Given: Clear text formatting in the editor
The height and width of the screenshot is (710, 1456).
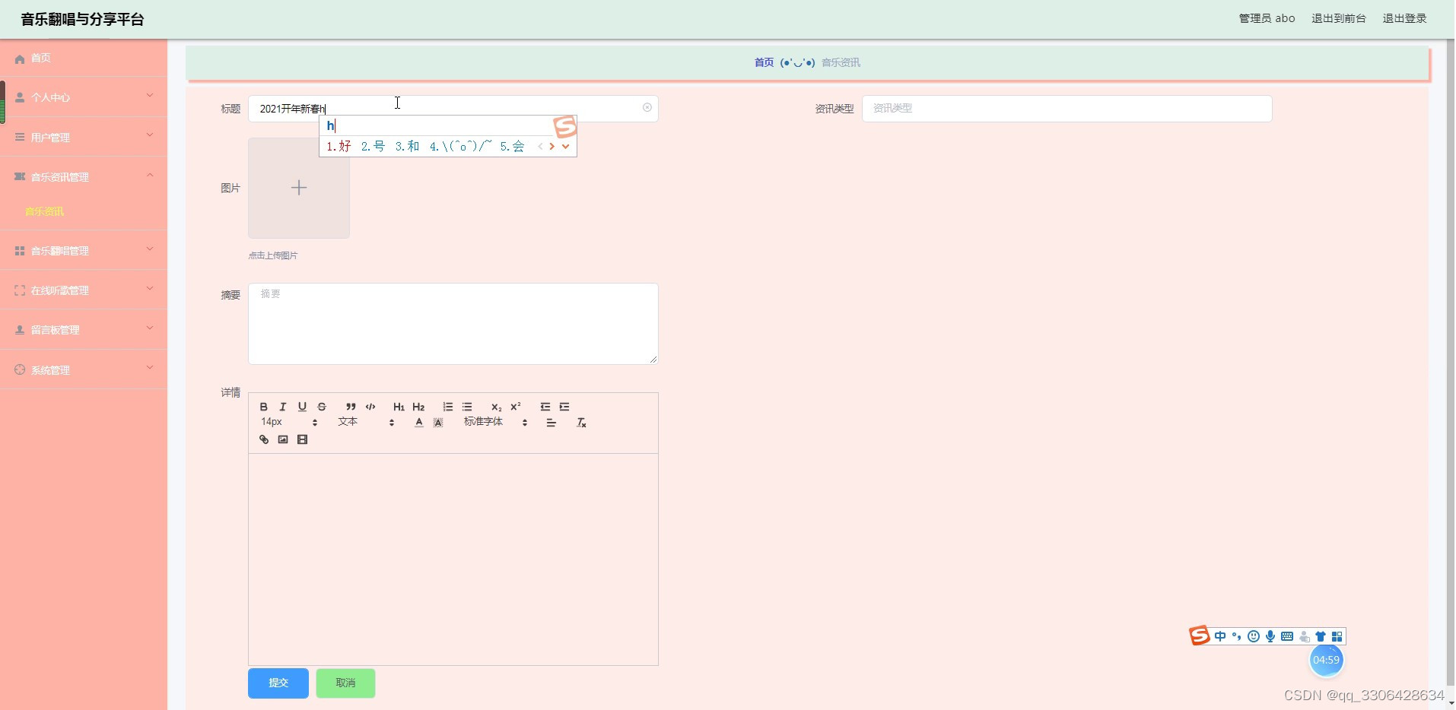Looking at the screenshot, I should tap(581, 423).
